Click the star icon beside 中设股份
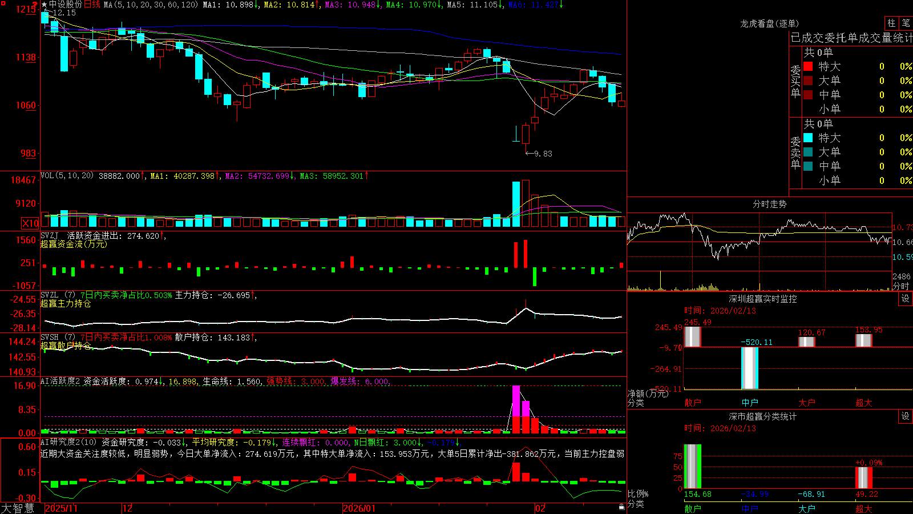913x514 pixels. coord(45,5)
